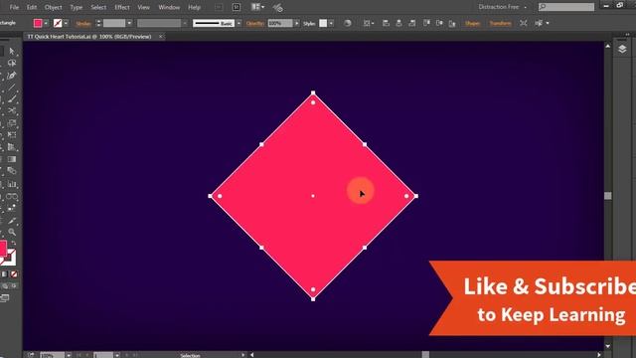Open the View menu
The height and width of the screenshot is (358, 636).
143,7
